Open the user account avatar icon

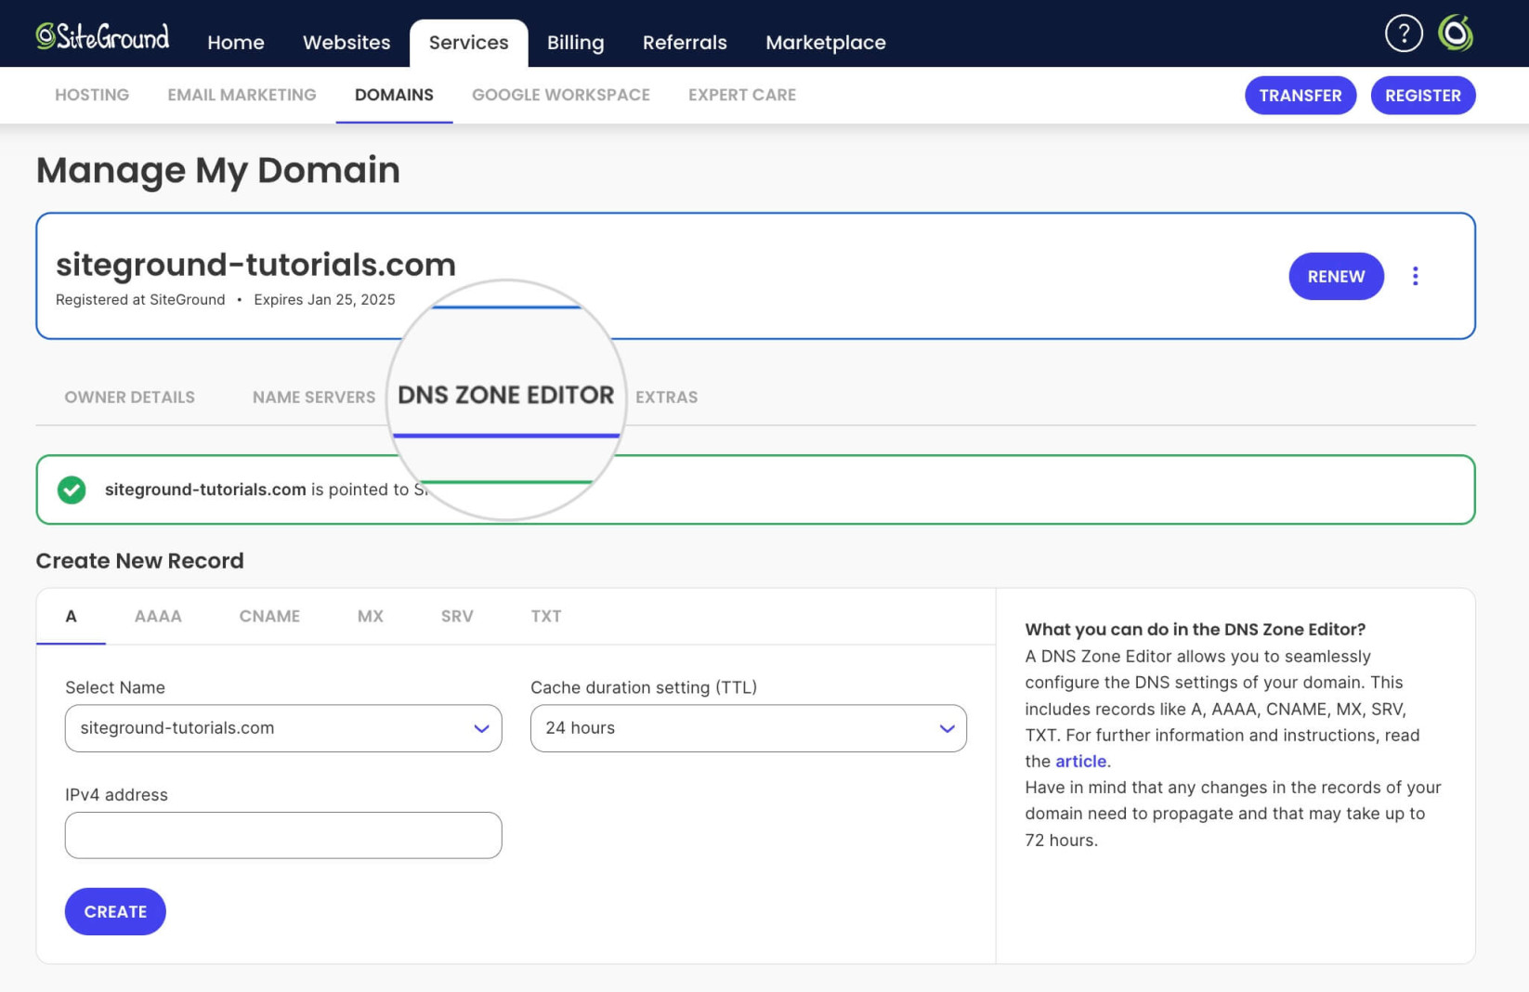click(x=1456, y=33)
